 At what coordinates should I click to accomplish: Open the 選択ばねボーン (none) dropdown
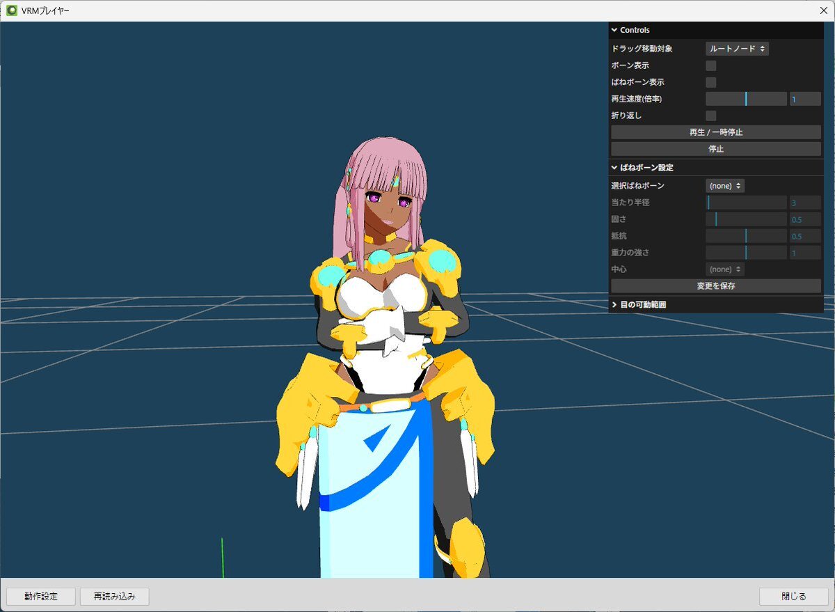point(725,186)
